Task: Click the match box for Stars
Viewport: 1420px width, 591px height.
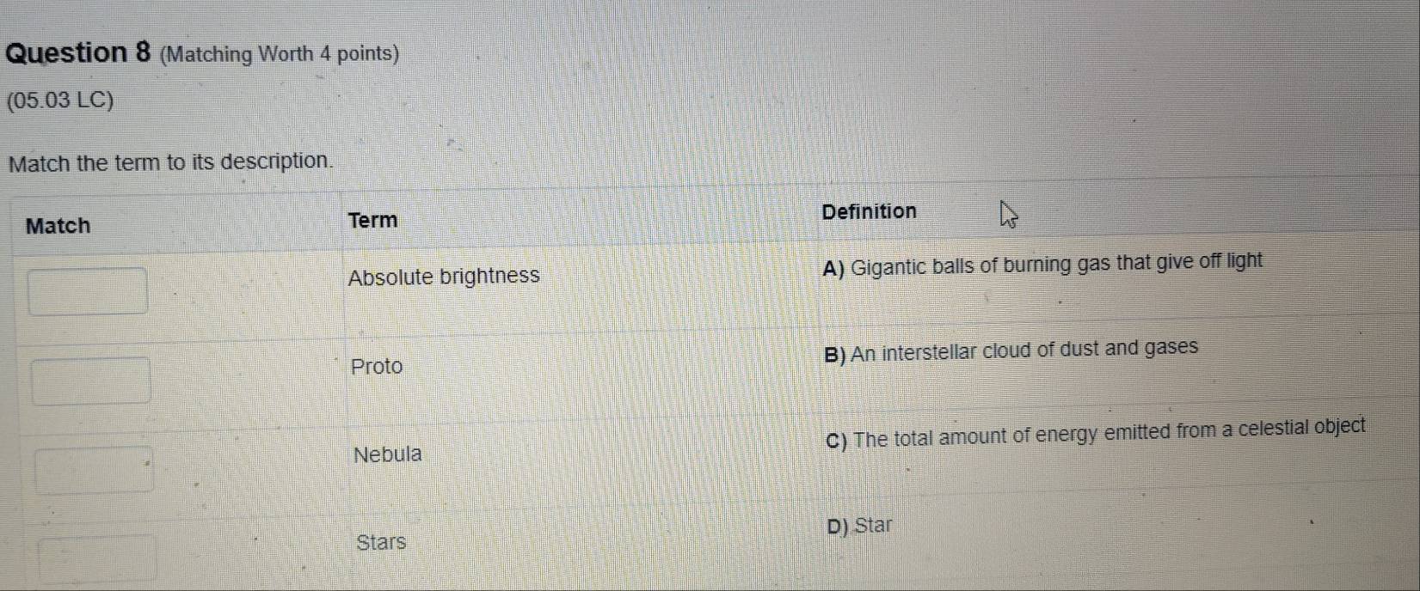Action: tap(98, 558)
